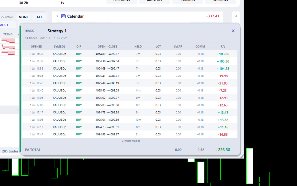297x186 pixels.
Task: Select the ALL filter button
Action: (39, 17)
